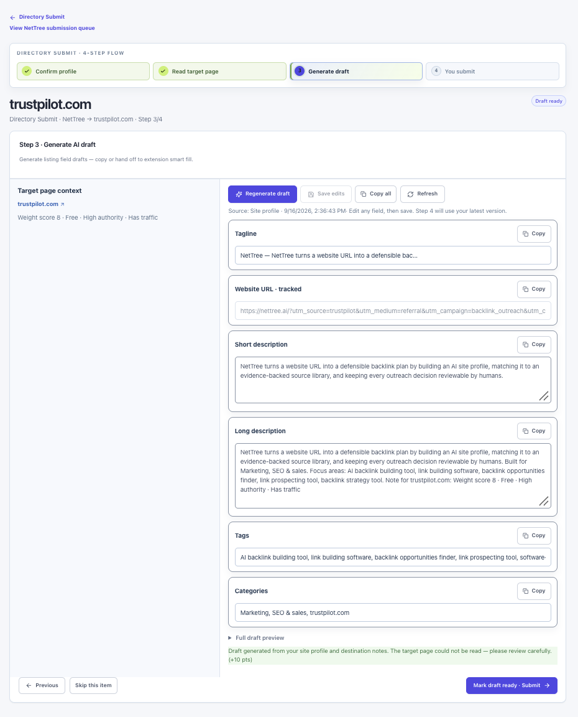Click the back arrow beside Directory Submit
578x717 pixels.
pyautogui.click(x=12, y=17)
